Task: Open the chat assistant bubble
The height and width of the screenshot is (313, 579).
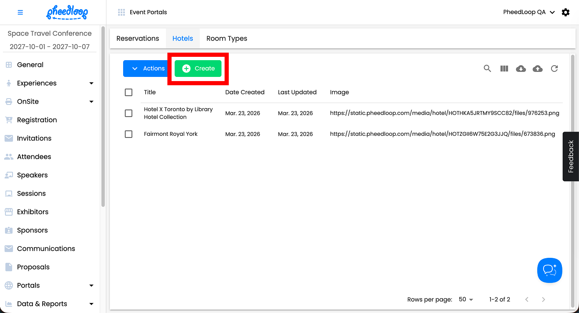Action: tap(550, 270)
